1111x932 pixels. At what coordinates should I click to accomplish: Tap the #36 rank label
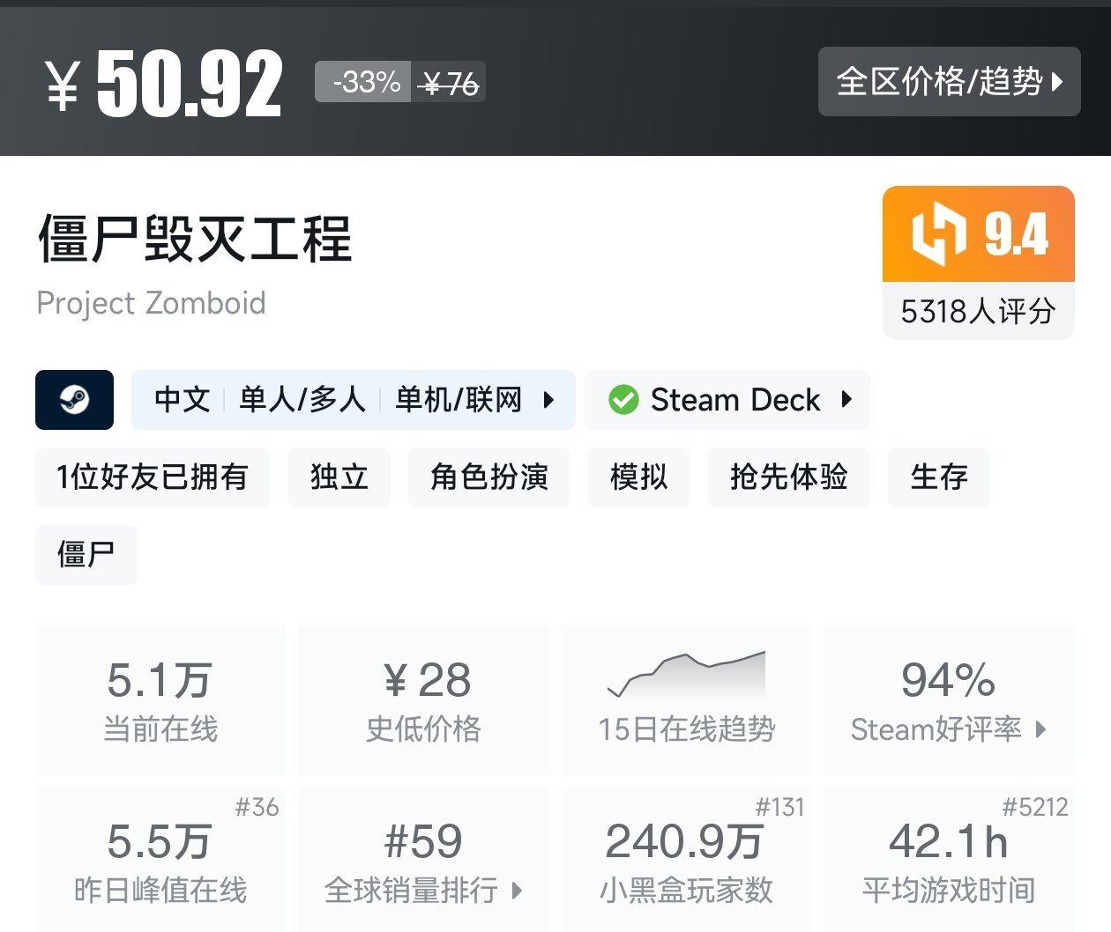click(257, 807)
